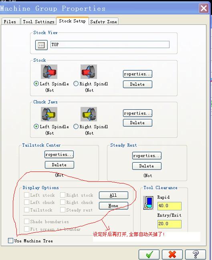Toggle the Steady rest display checkbox
The width and height of the screenshot is (212, 260).
(63, 210)
